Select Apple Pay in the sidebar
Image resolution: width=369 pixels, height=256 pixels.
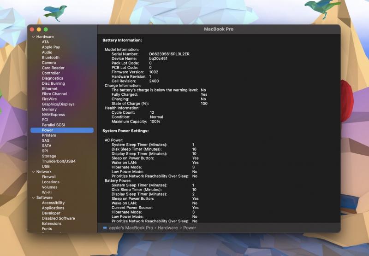click(x=51, y=47)
